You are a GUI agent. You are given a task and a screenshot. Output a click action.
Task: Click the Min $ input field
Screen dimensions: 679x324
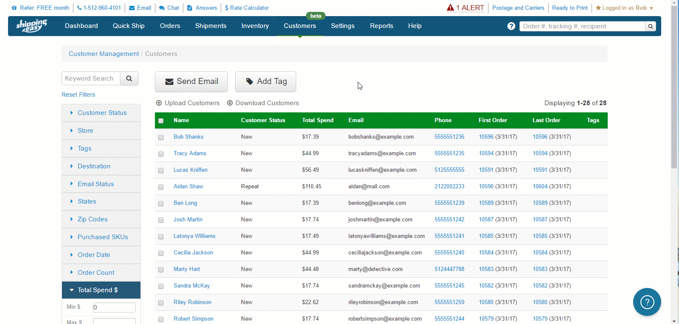pos(114,307)
